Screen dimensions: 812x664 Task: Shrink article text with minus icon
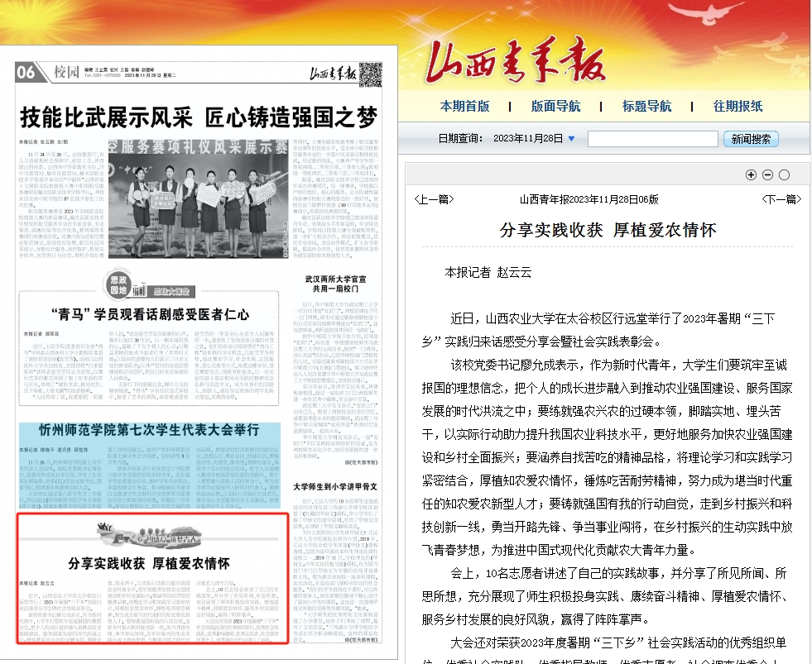point(767,175)
